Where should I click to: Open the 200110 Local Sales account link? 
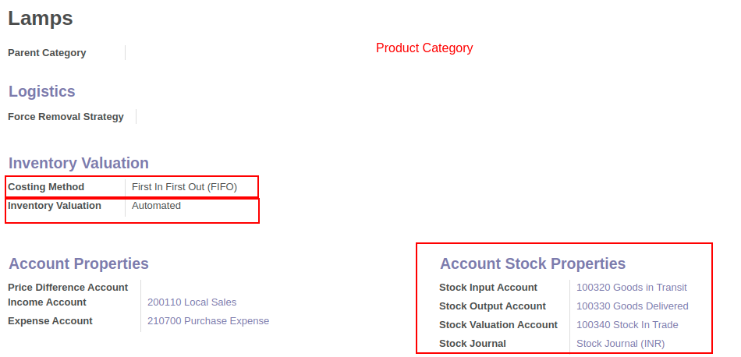click(192, 302)
